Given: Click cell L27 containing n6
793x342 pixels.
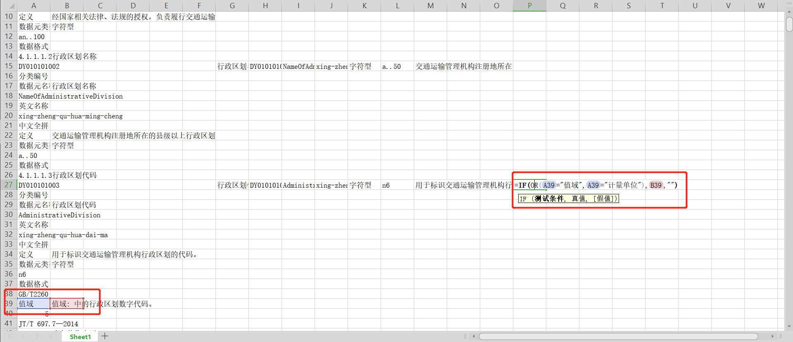Looking at the screenshot, I should (x=398, y=185).
